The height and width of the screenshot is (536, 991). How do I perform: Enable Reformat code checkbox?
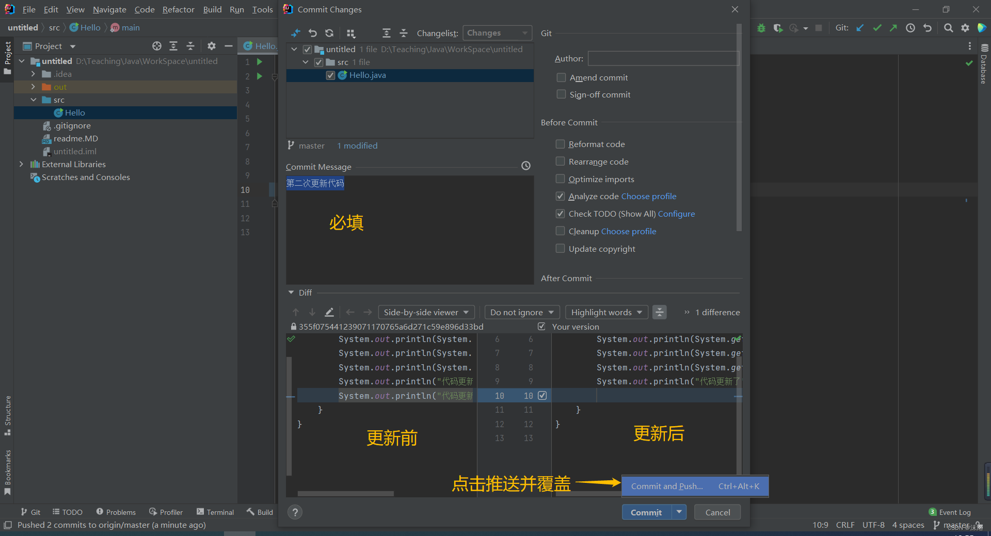coord(560,144)
